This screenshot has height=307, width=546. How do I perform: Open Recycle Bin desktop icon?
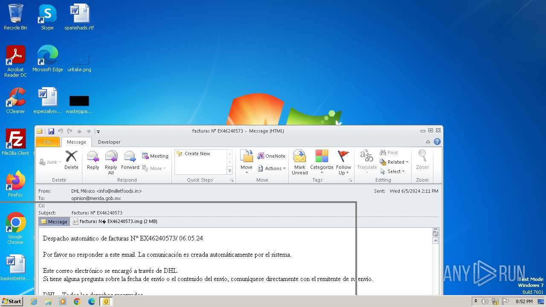point(15,17)
